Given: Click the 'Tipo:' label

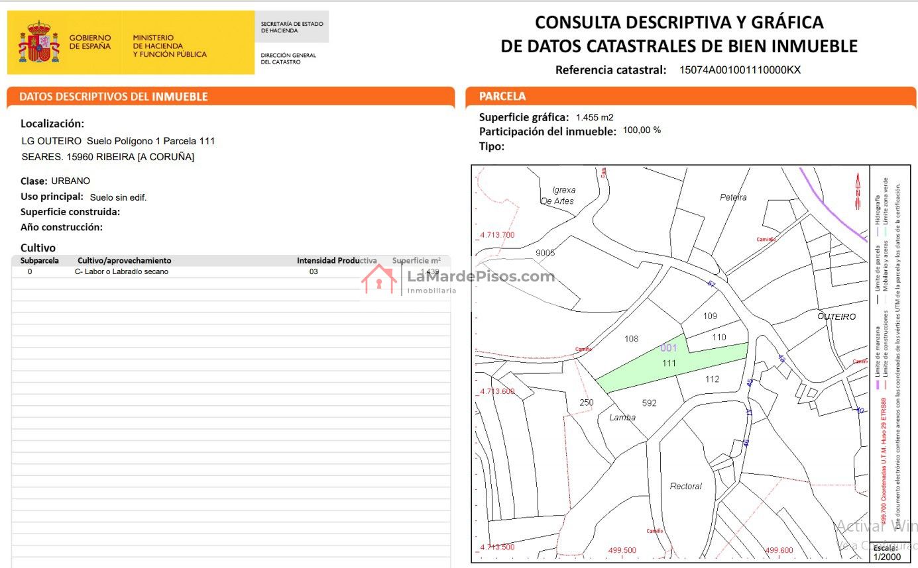Looking at the screenshot, I should pyautogui.click(x=492, y=146).
